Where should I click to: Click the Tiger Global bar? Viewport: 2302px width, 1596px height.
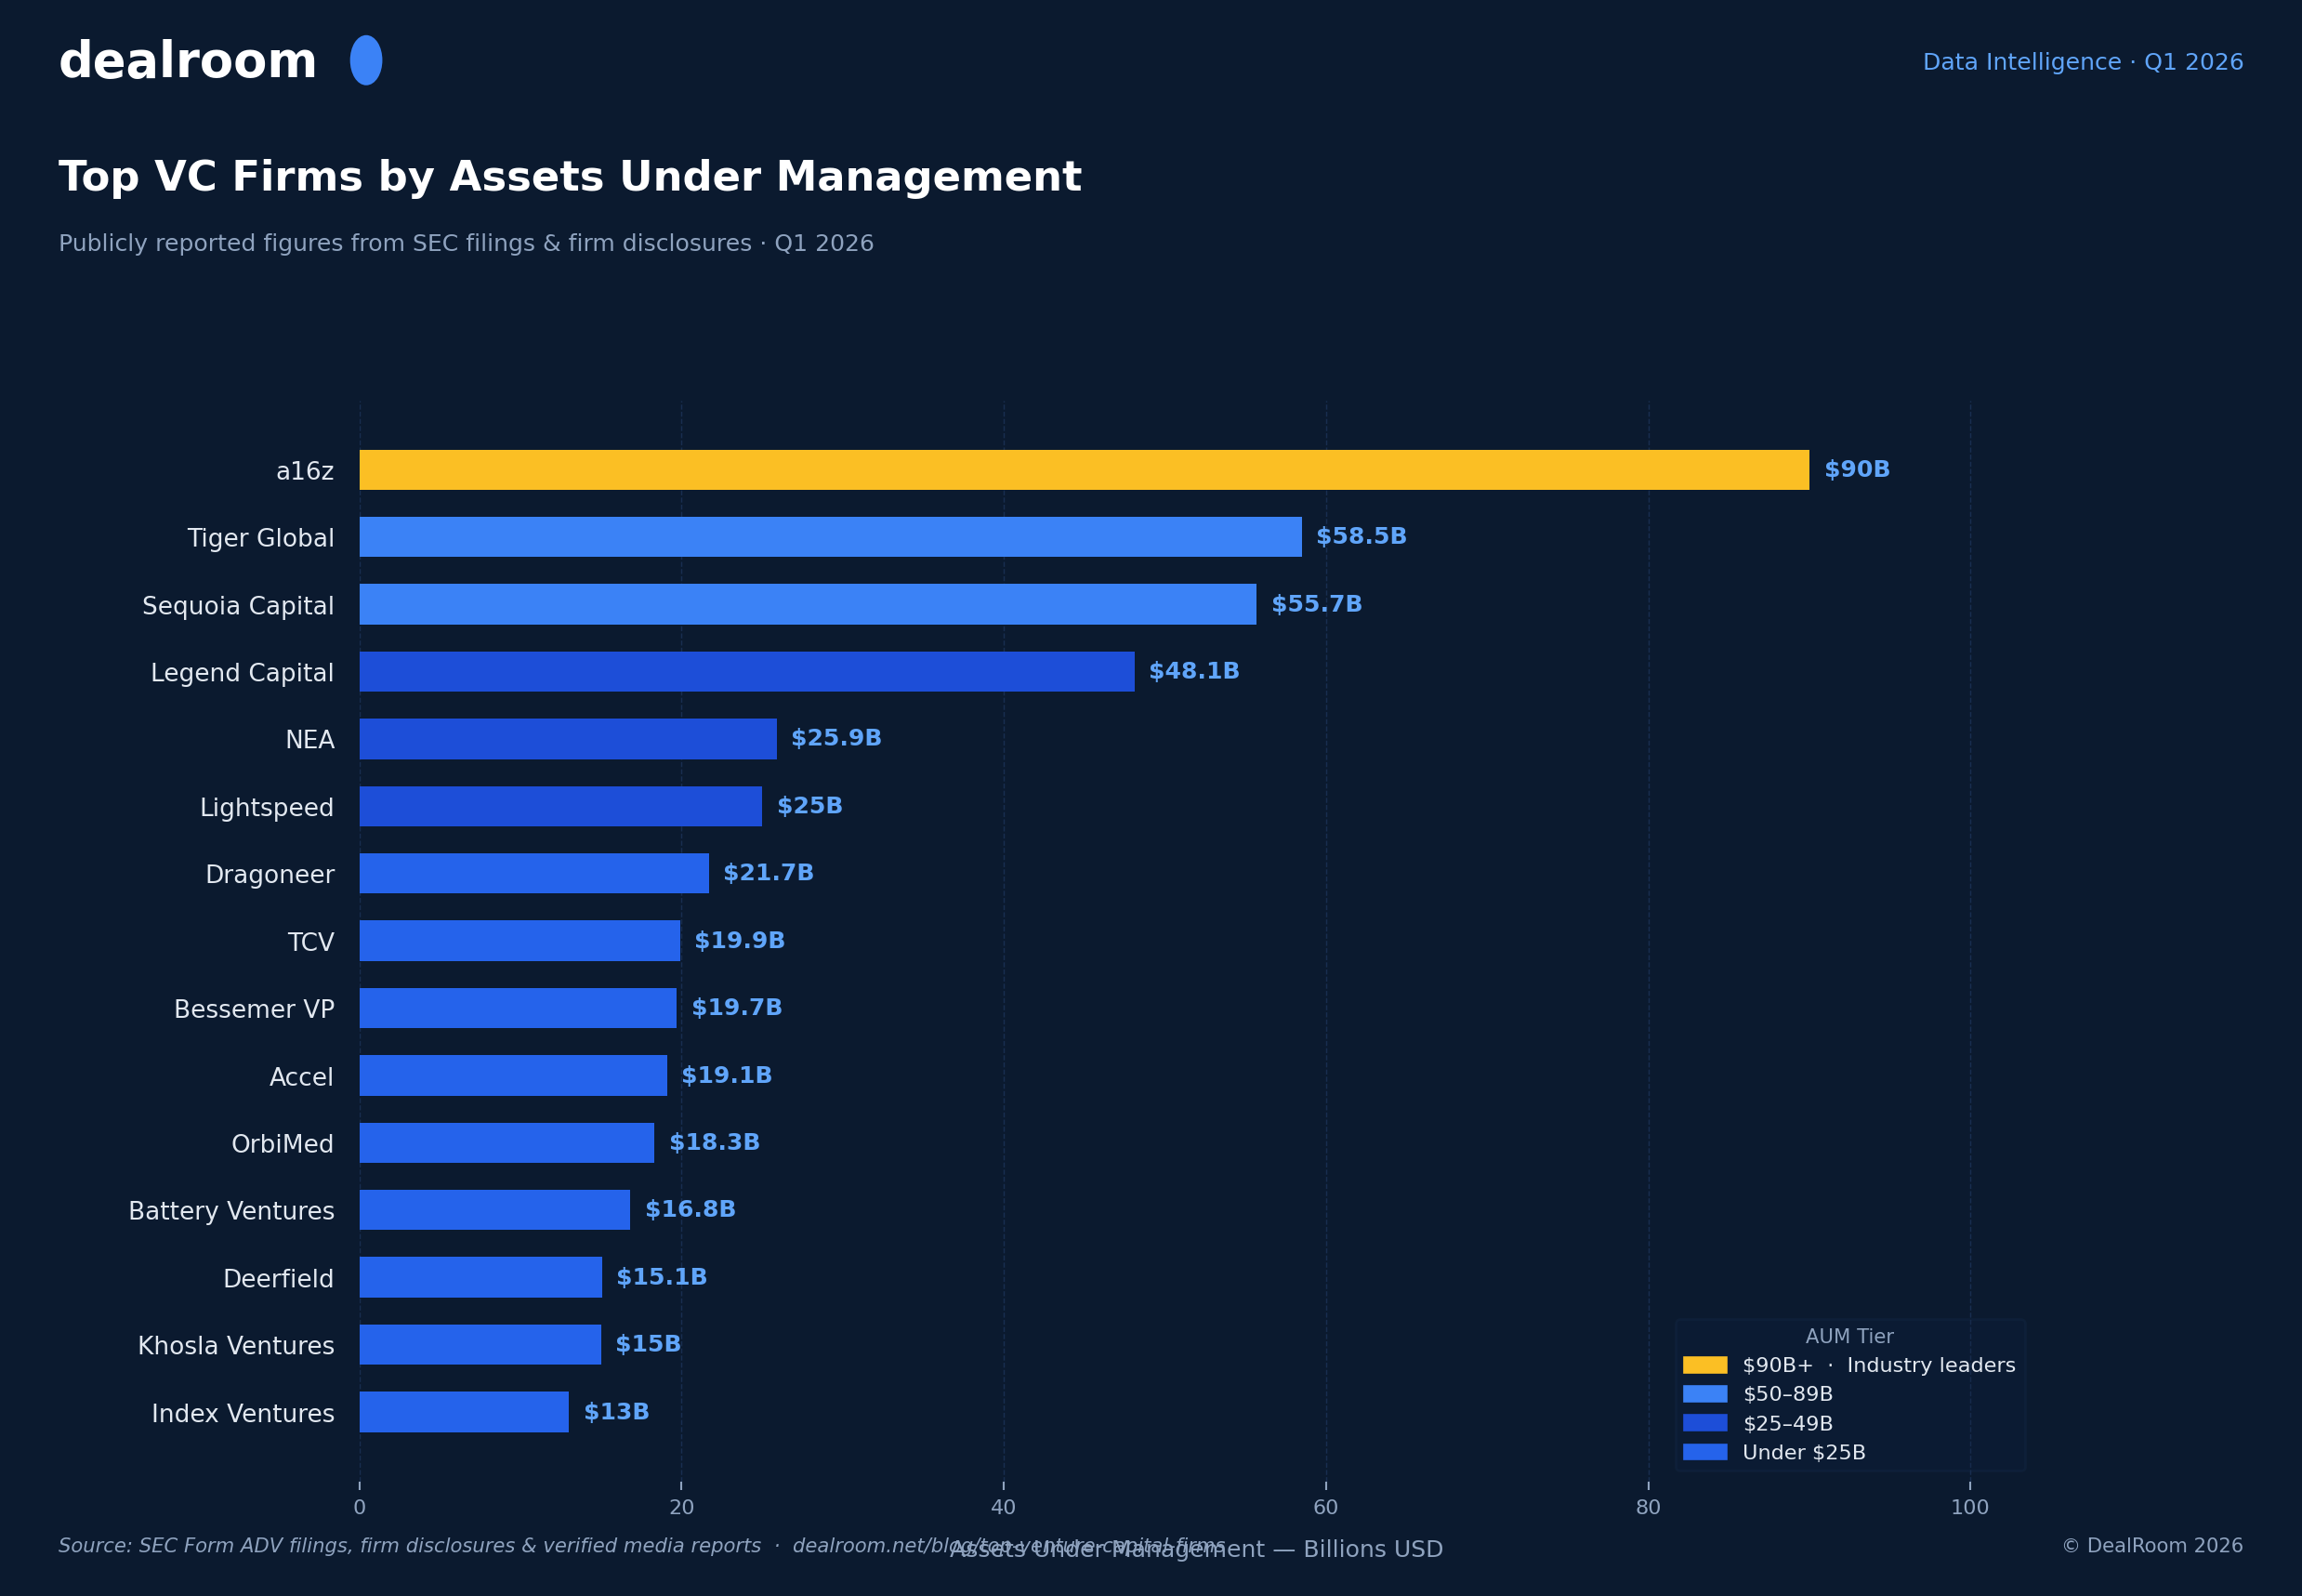[x=830, y=537]
